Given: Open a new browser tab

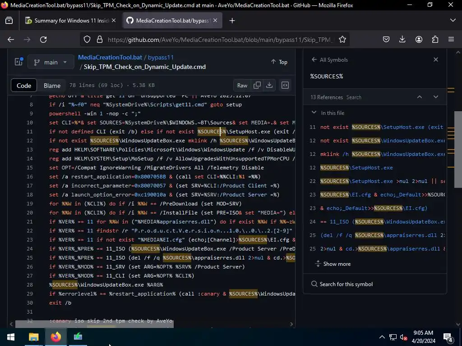Looking at the screenshot, I should [x=232, y=21].
